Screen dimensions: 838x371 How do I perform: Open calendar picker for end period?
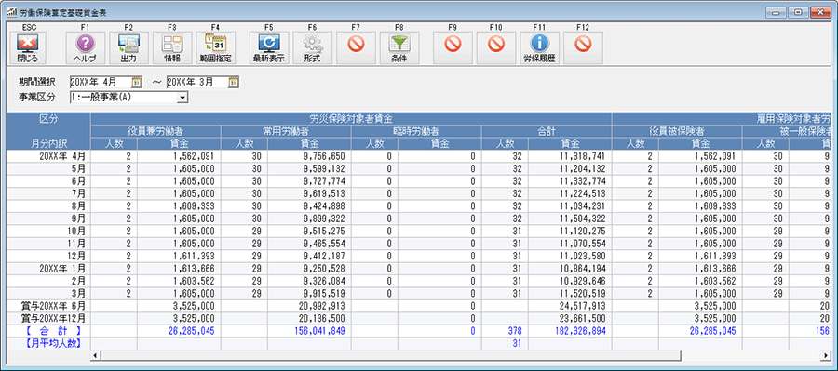234,82
